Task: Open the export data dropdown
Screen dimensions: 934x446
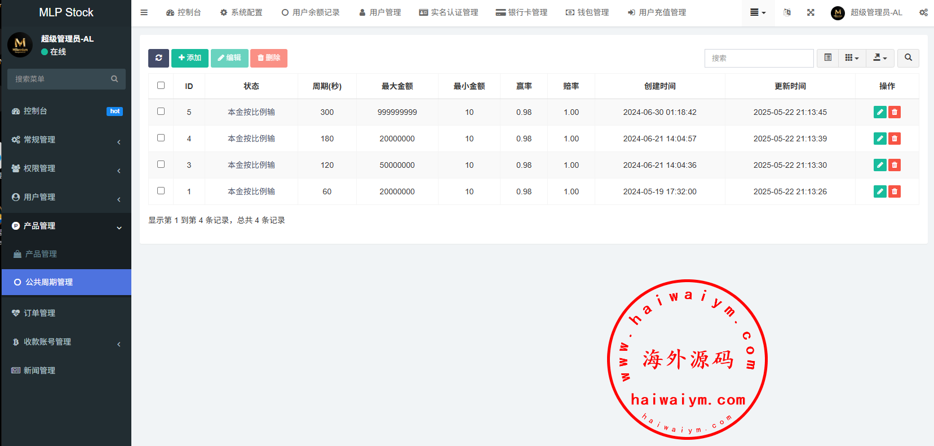Action: tap(880, 58)
